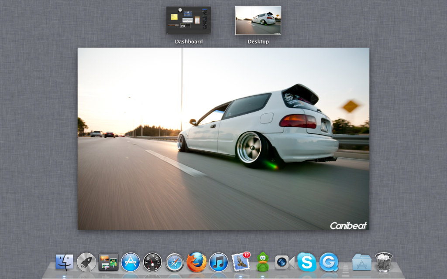This screenshot has width=447, height=279.
Task: Click the "Desktop" space label
Action: pos(258,41)
